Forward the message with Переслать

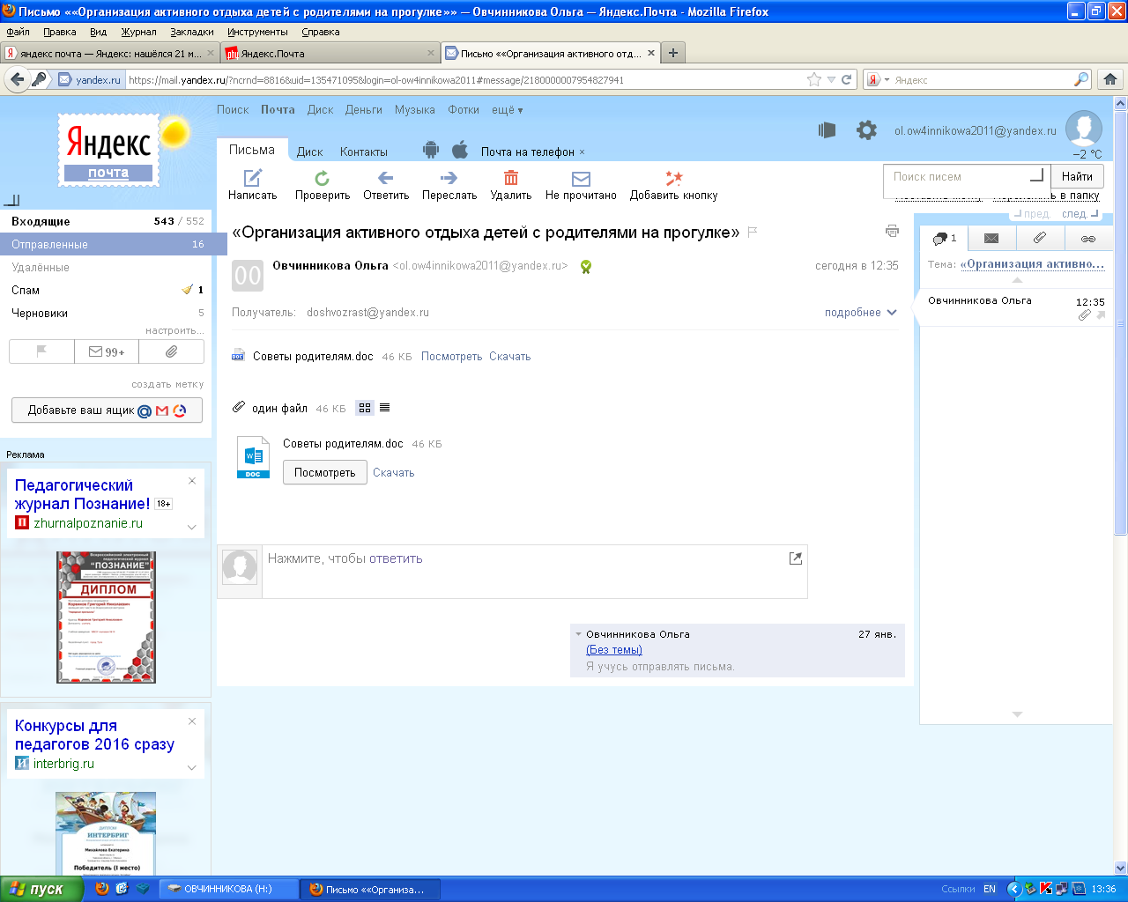449,185
